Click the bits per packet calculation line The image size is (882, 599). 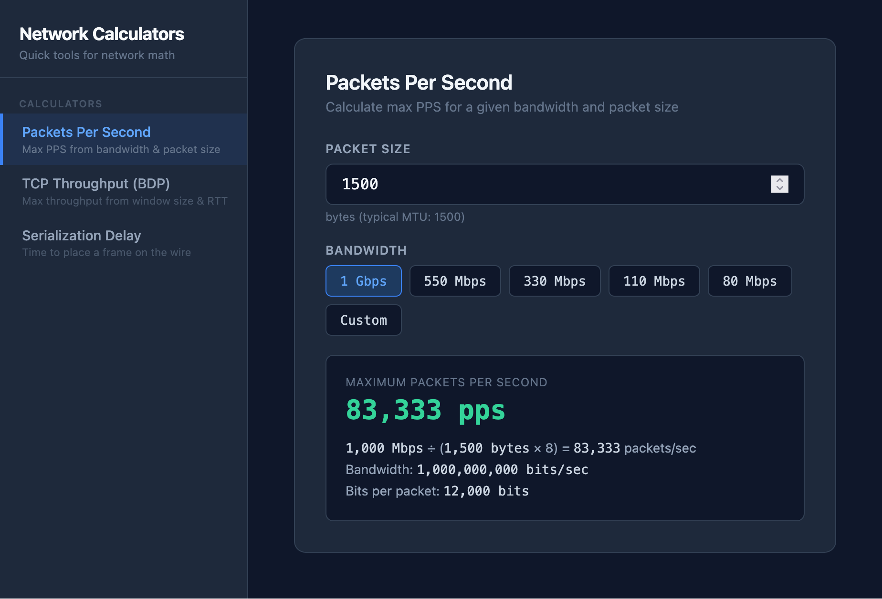click(437, 491)
